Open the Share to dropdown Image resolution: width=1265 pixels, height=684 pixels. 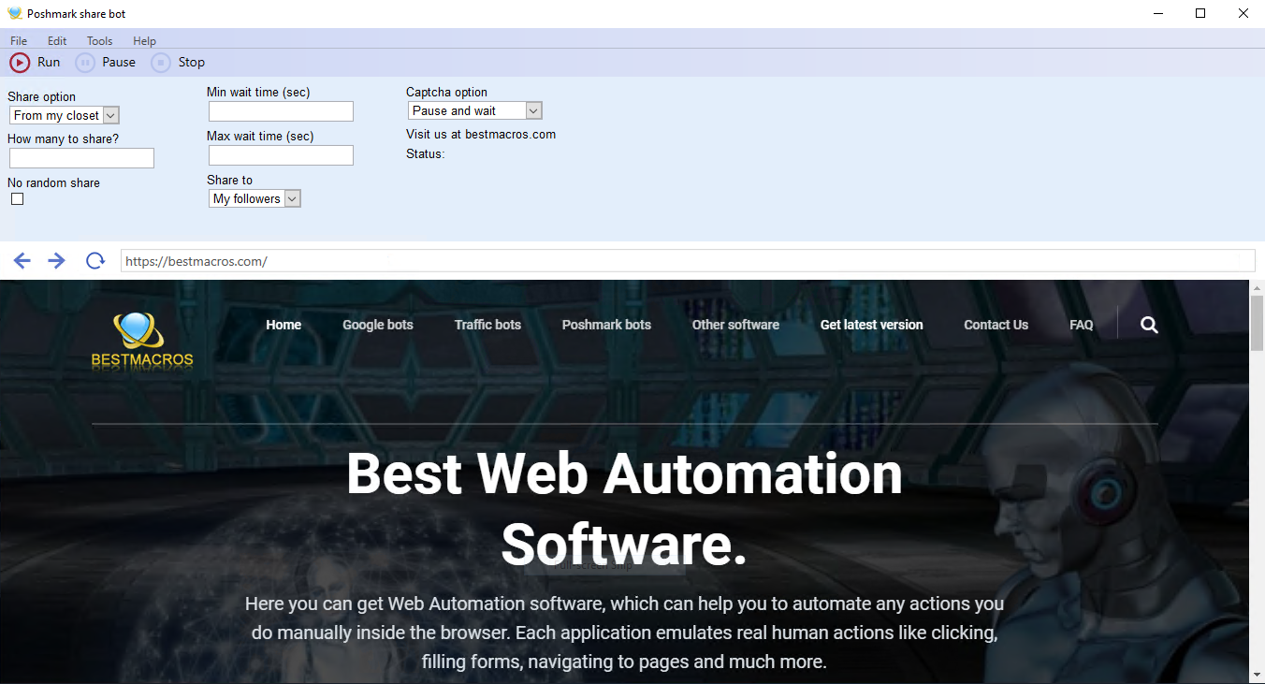click(254, 198)
